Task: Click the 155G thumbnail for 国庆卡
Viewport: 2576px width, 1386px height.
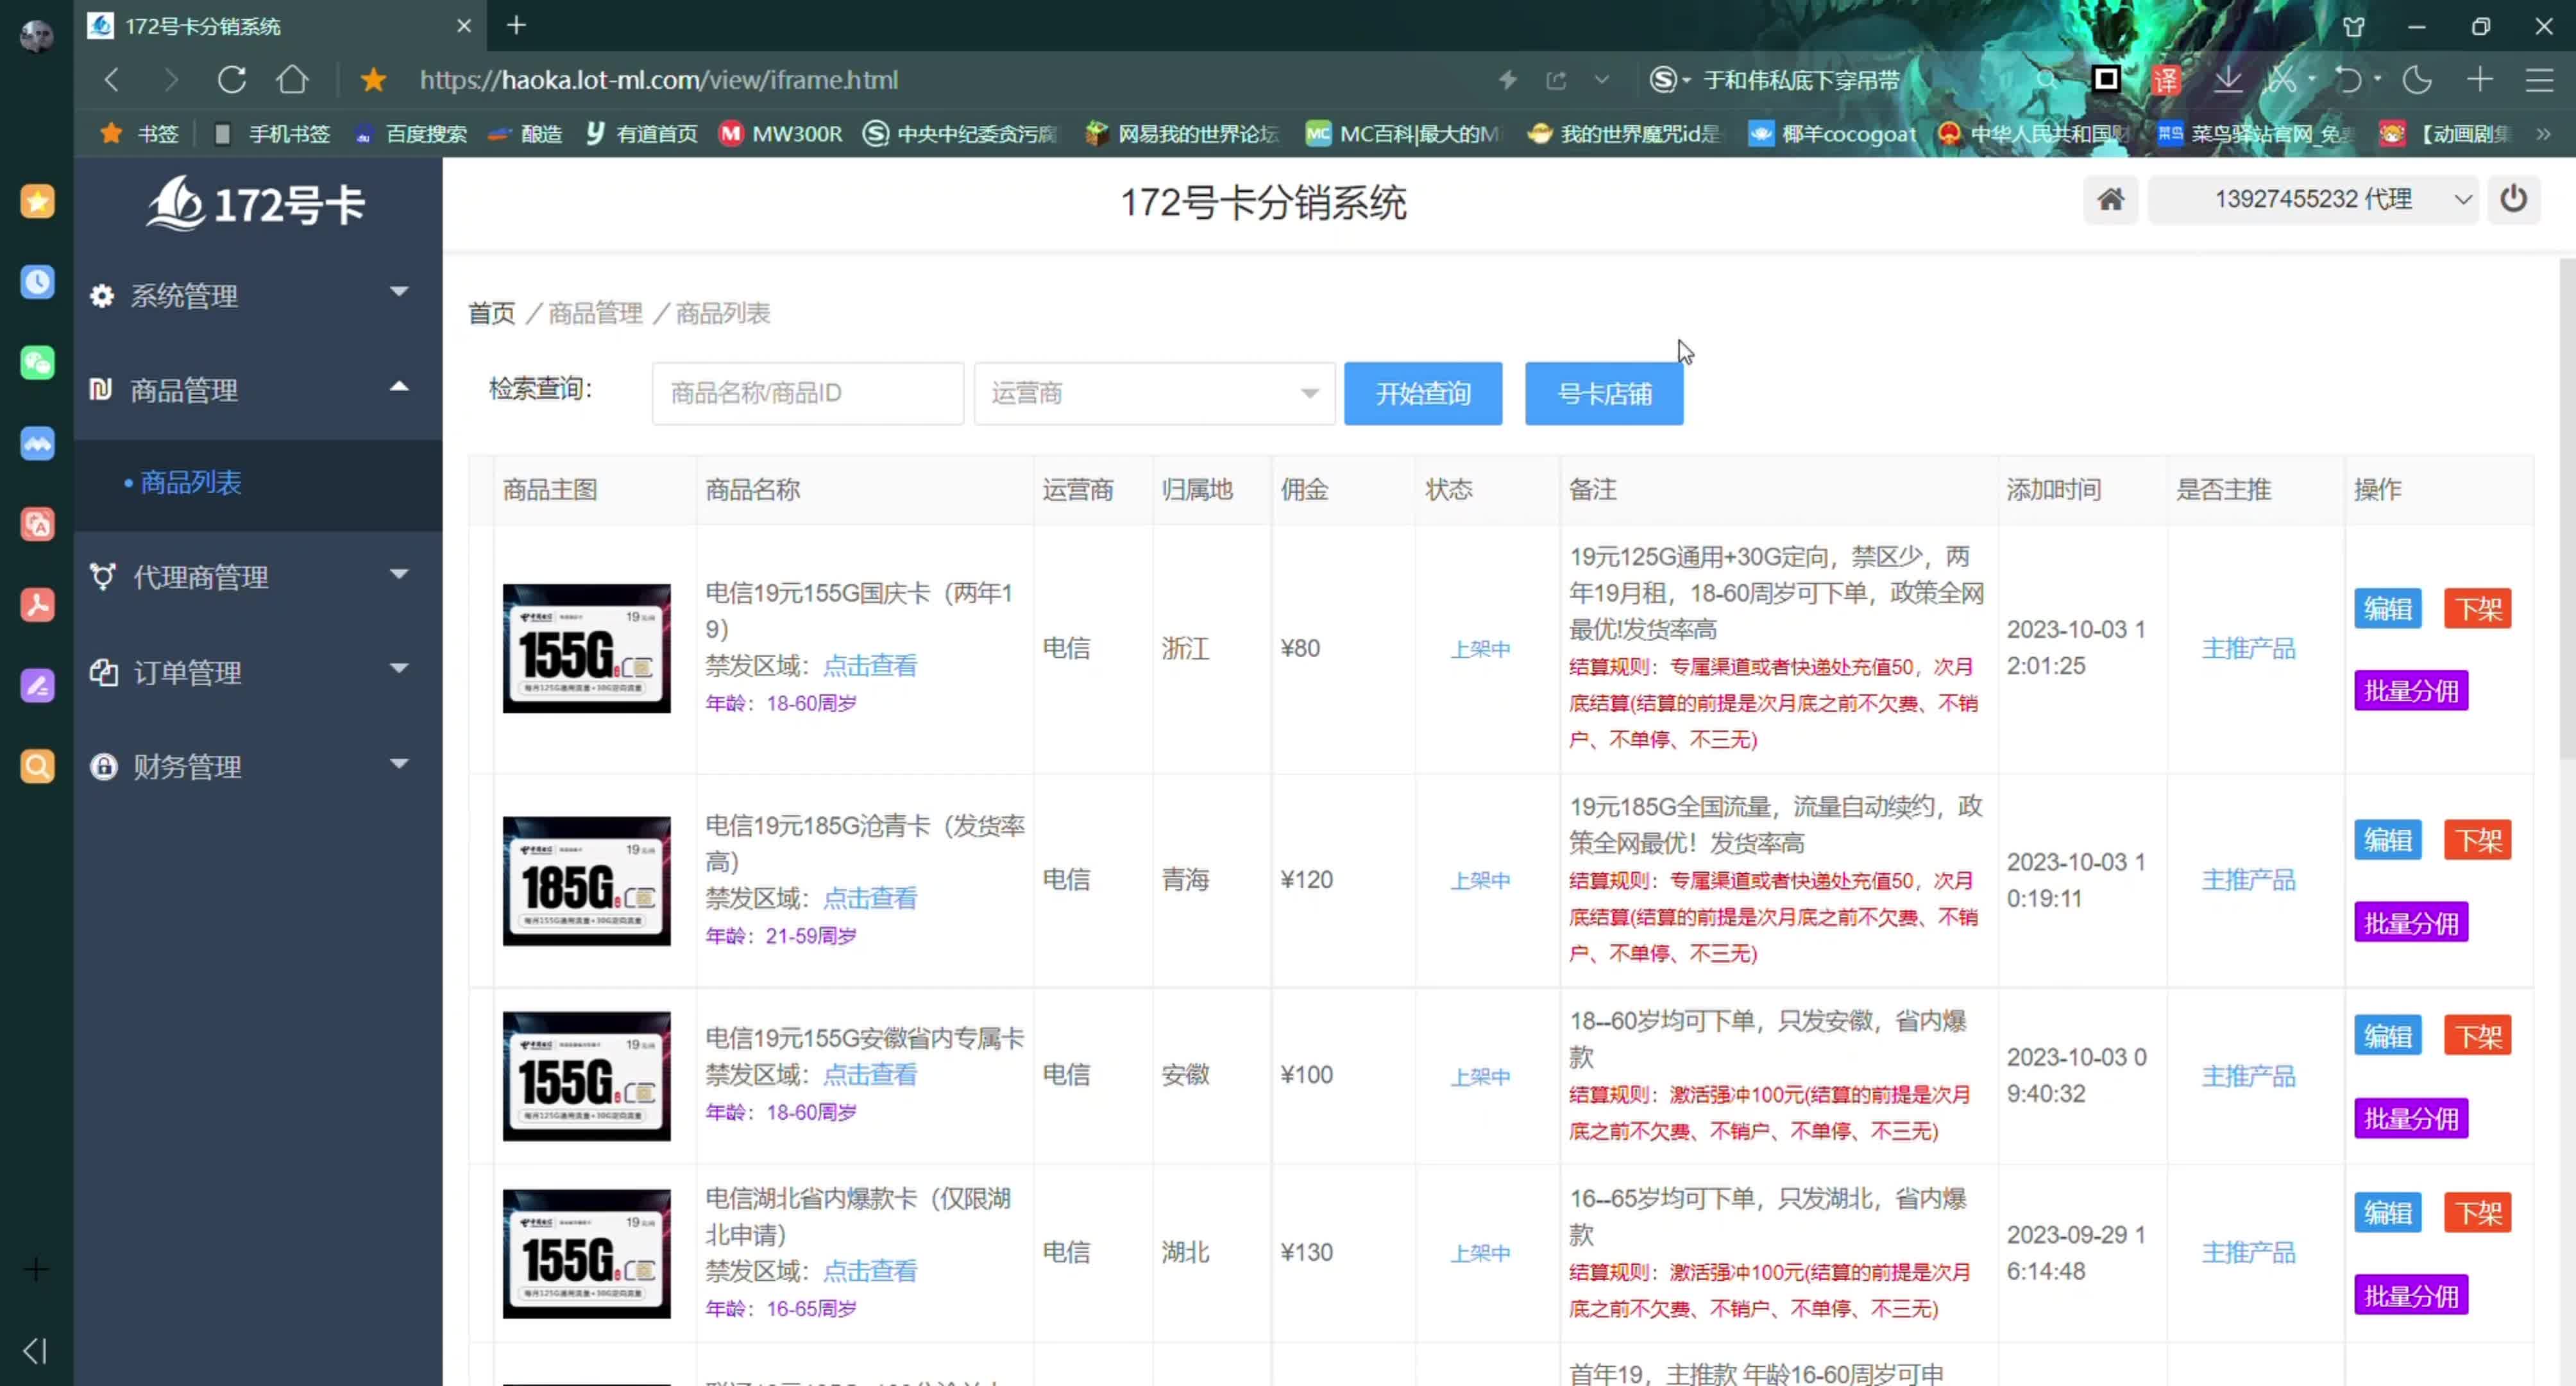Action: point(587,649)
